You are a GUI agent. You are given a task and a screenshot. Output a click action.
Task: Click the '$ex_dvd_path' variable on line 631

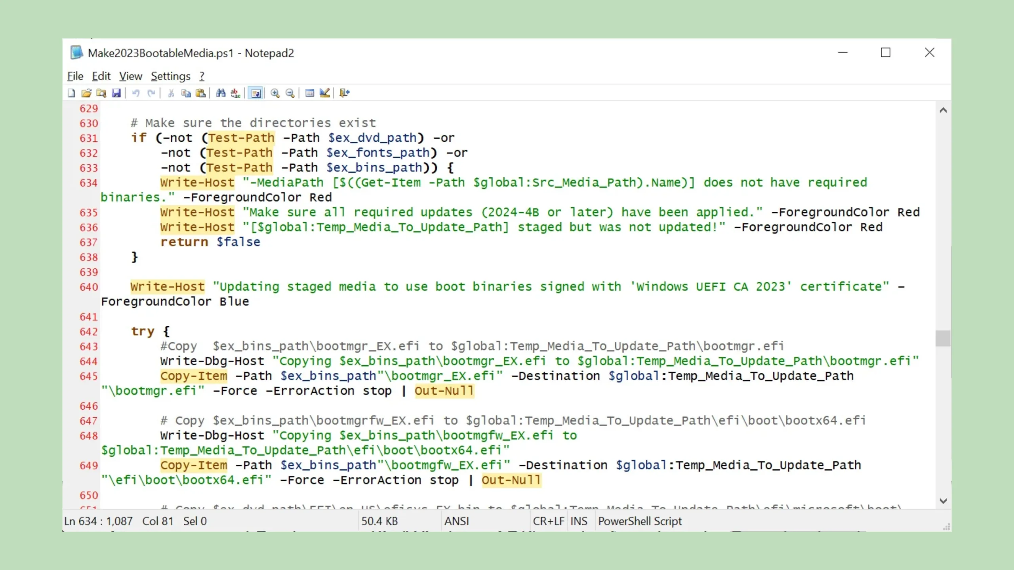click(372, 138)
